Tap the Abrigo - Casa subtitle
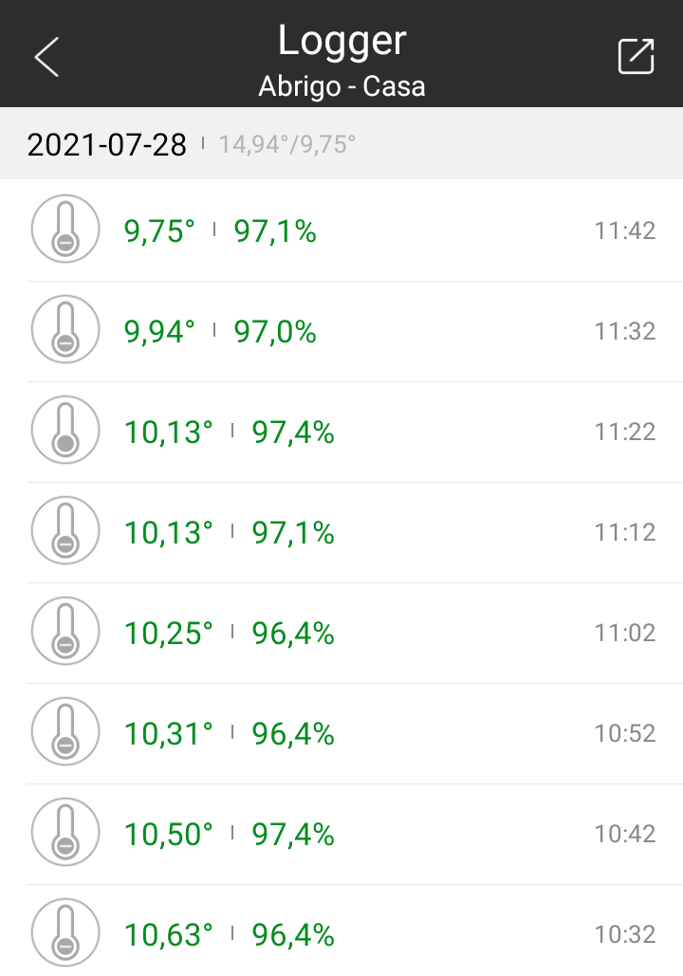The height and width of the screenshot is (976, 683). [341, 86]
